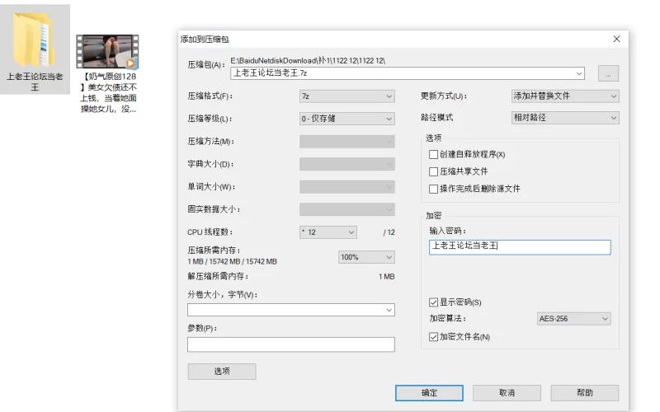
Task: Open the 100% memory usage dropdown
Action: 366,257
